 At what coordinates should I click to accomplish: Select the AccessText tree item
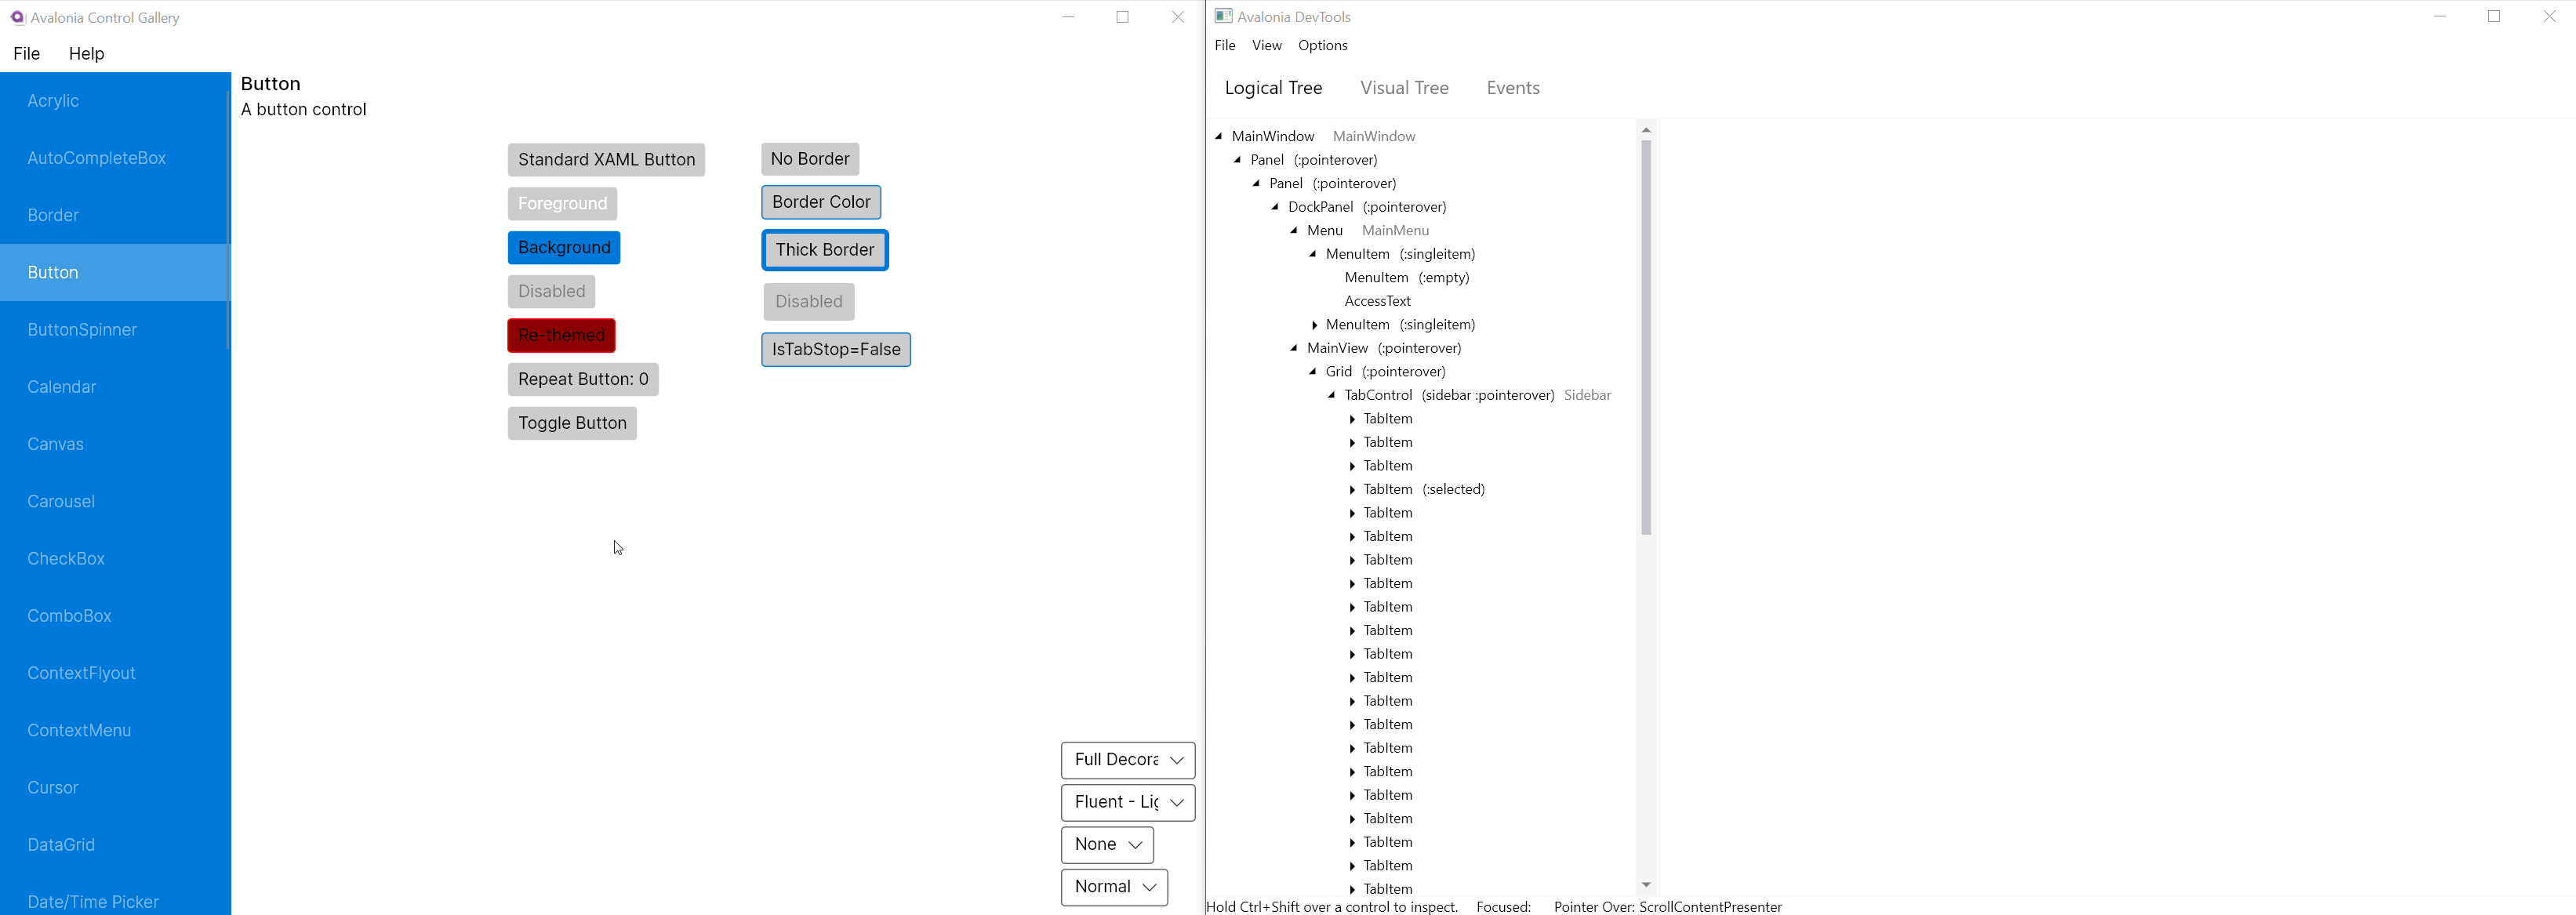pos(1377,301)
